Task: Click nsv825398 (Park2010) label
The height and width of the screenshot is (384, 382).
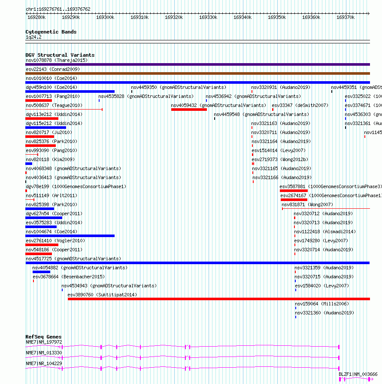Action: tap(52, 205)
